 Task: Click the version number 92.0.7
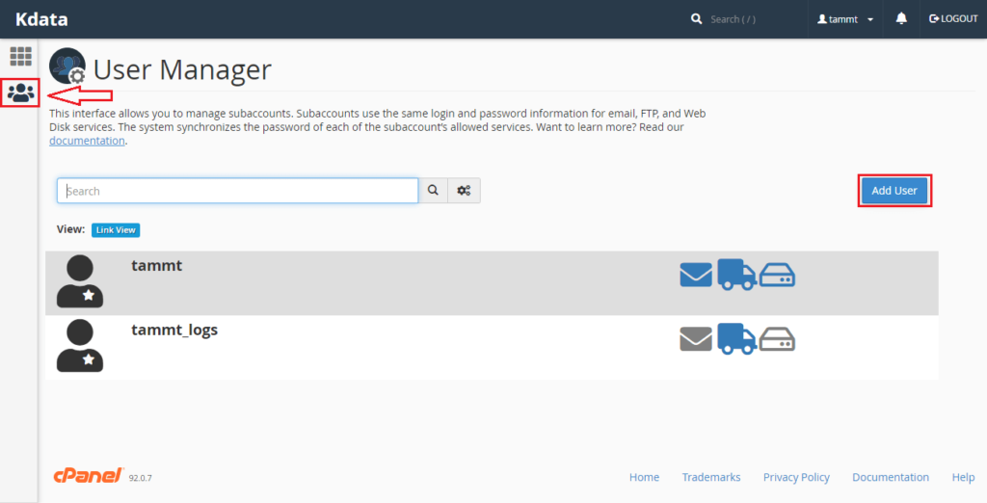[141, 478]
